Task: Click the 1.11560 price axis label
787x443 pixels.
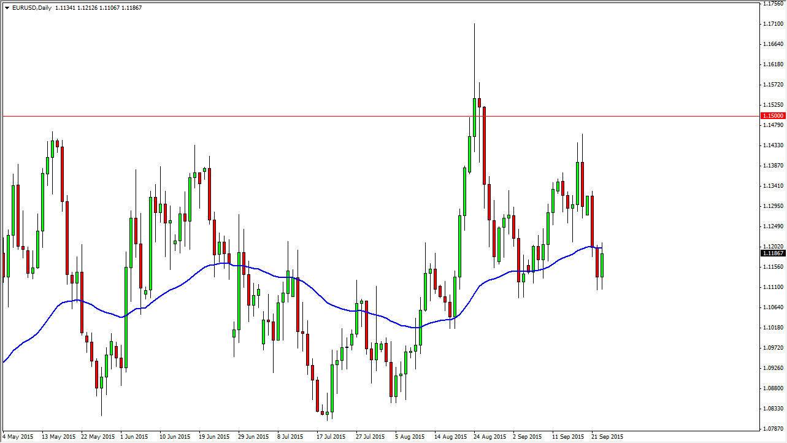Action: tap(774, 267)
